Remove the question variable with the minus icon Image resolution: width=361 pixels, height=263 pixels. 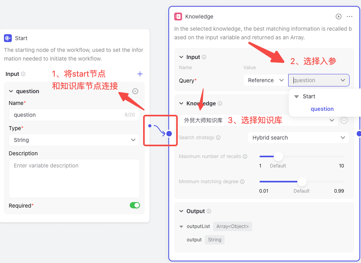click(x=135, y=91)
